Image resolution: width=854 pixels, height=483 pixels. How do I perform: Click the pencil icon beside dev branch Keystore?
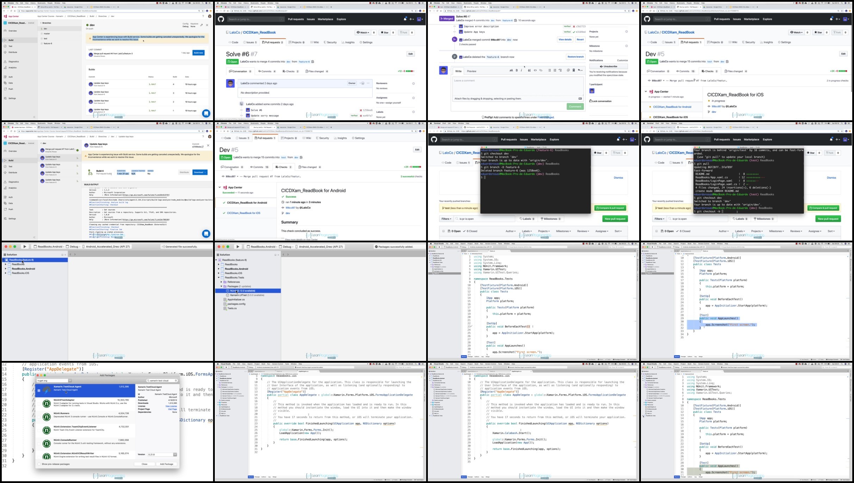pyautogui.click(x=201, y=25)
